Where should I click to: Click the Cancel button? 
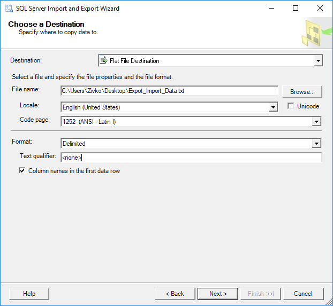tap(303, 294)
